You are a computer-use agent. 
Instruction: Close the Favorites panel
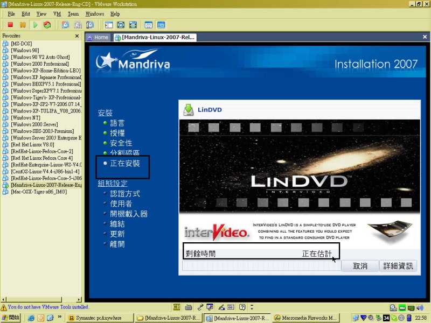pyautogui.click(x=77, y=36)
